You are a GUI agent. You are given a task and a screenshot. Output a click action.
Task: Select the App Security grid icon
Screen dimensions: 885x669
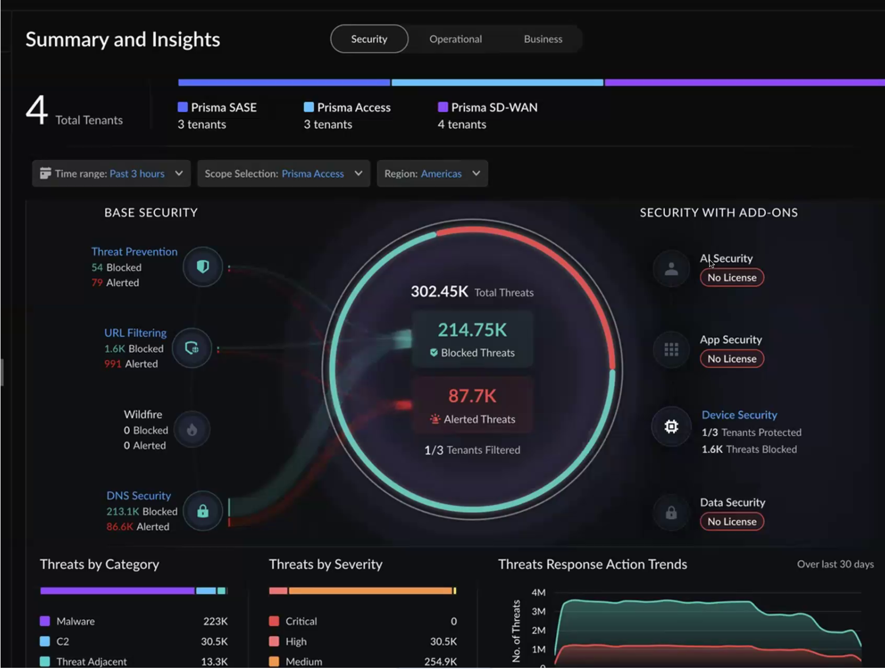point(671,350)
